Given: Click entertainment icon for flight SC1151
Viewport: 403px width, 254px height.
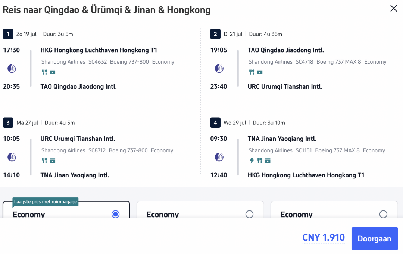Looking at the screenshot, I should click(268, 161).
